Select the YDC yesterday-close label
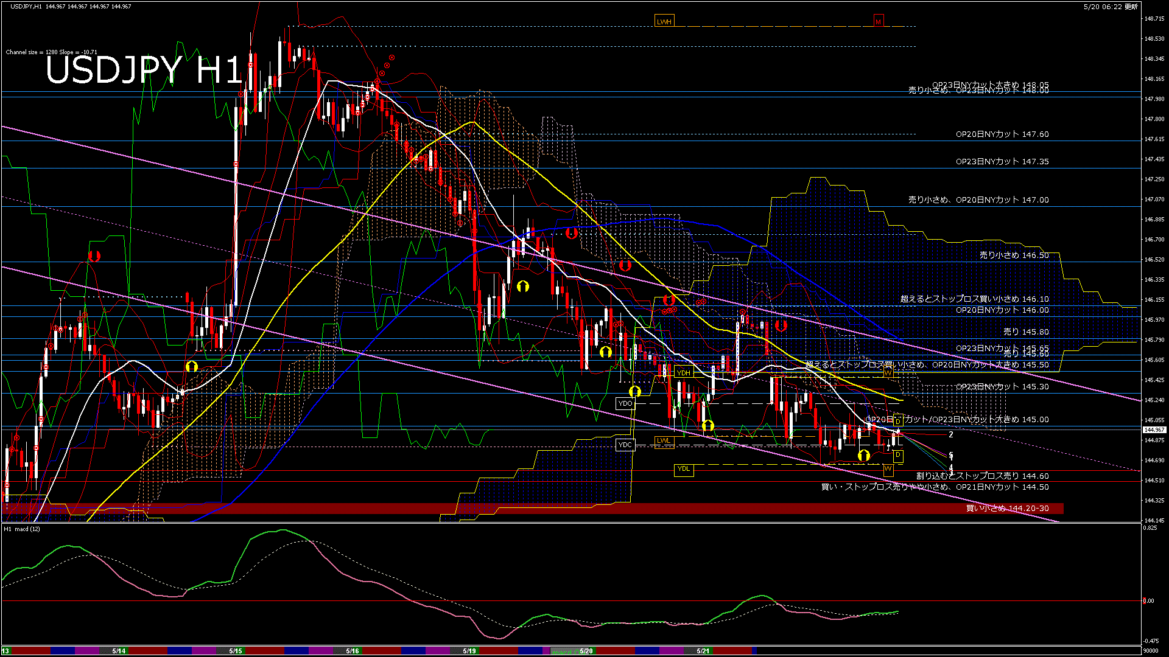The image size is (1169, 657). coord(625,445)
